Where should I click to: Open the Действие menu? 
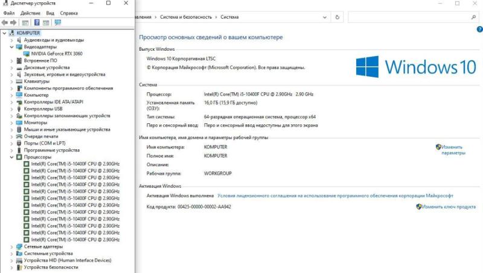(x=30, y=13)
